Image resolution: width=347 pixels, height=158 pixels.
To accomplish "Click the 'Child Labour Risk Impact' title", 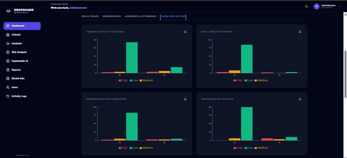I will pos(217,32).
